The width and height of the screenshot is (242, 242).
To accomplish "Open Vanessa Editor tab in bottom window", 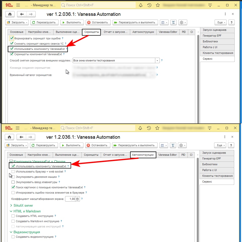I will click(167, 155).
